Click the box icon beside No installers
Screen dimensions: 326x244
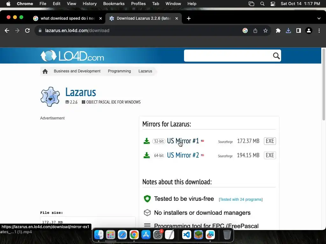tap(147, 213)
